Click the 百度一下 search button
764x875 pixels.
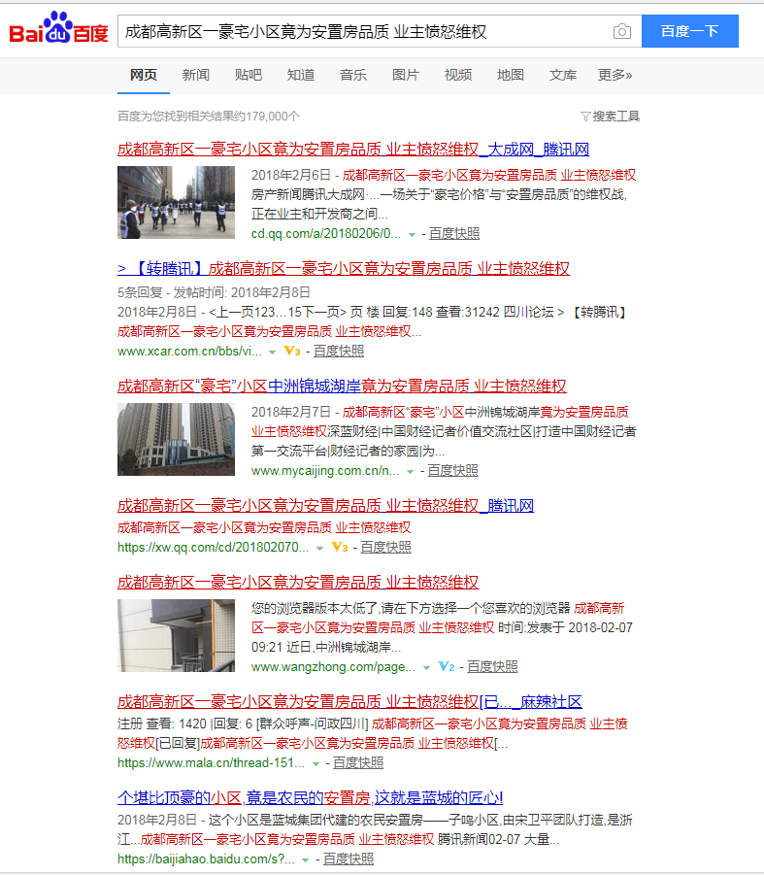pos(690,31)
